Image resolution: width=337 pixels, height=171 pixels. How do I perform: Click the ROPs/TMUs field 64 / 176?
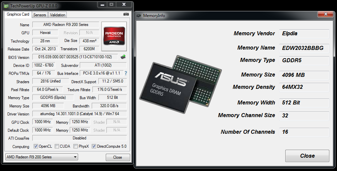click(44, 73)
